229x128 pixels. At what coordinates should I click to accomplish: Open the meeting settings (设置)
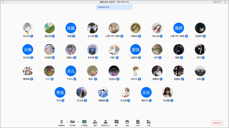coord(148,122)
